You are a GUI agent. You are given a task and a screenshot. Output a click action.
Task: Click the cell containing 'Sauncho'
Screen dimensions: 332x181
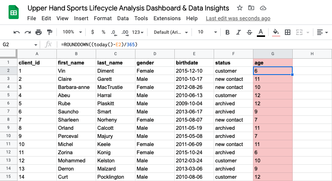76,111
